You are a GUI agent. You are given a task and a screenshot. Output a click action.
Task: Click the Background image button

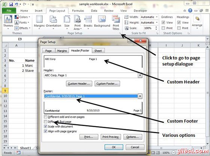point(102,21)
